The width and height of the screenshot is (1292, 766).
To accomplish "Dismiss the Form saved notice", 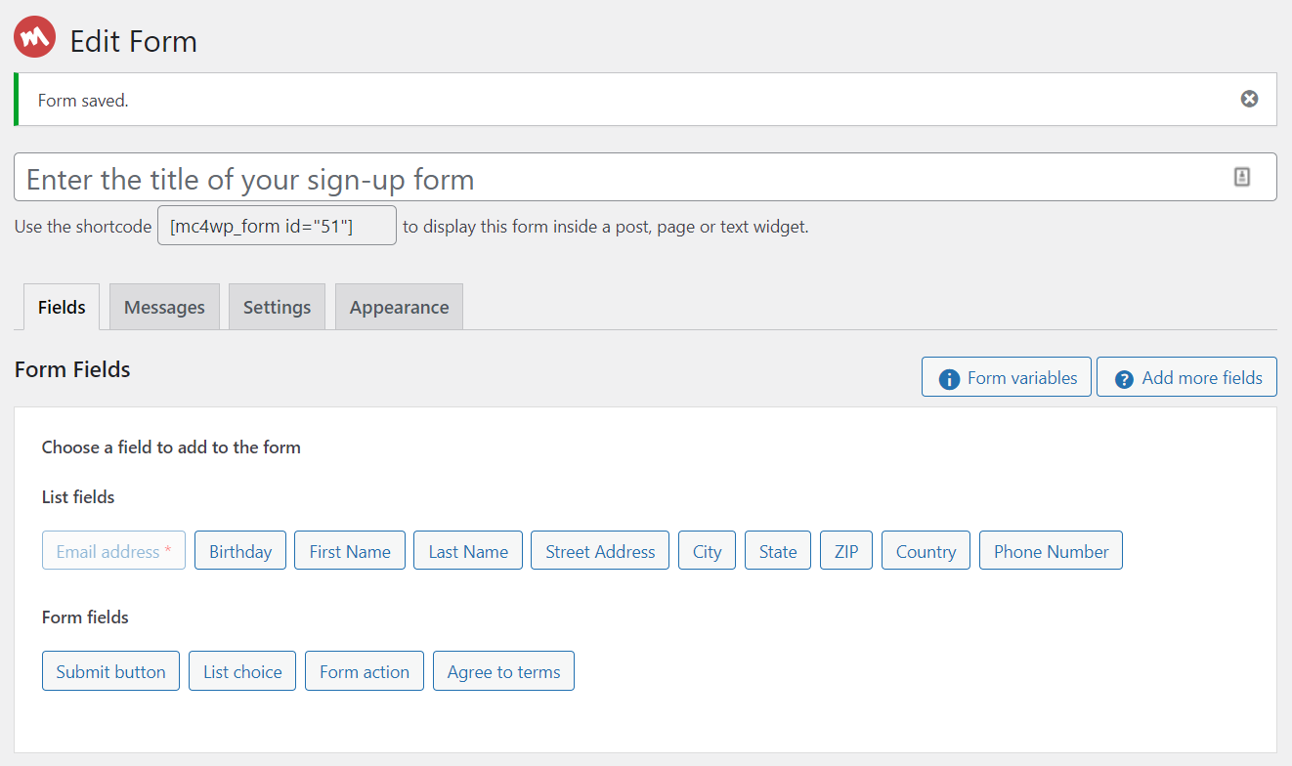I will (1249, 99).
